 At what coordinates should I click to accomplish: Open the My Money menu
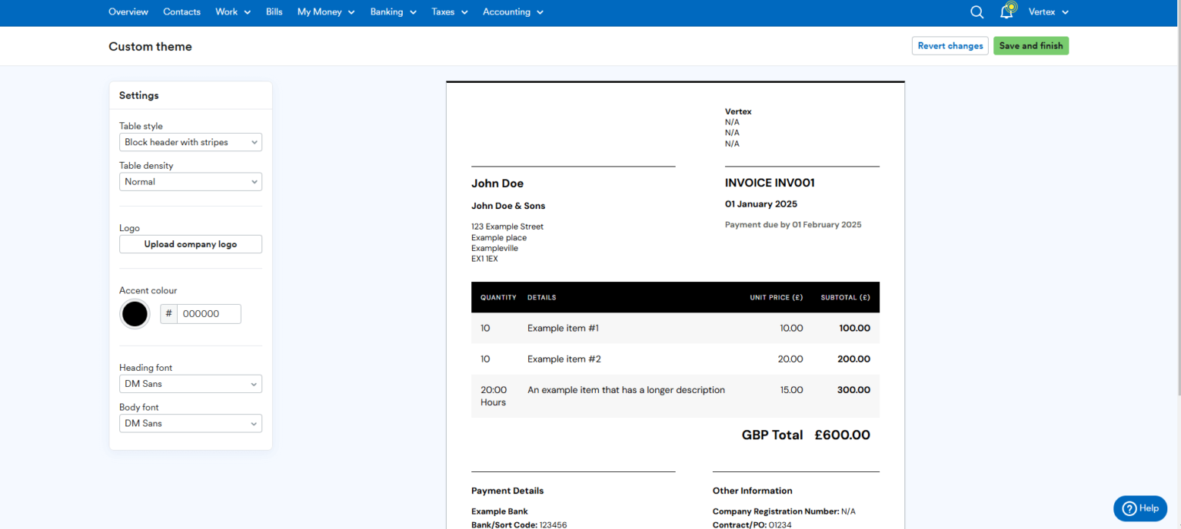point(325,12)
